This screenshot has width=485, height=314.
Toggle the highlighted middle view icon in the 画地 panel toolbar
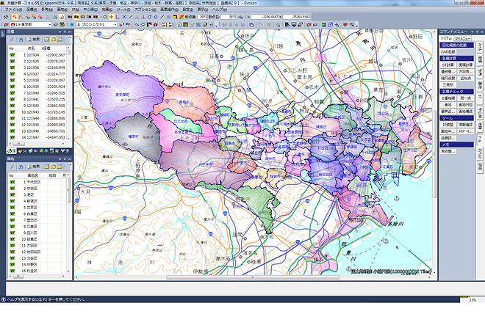point(53,167)
